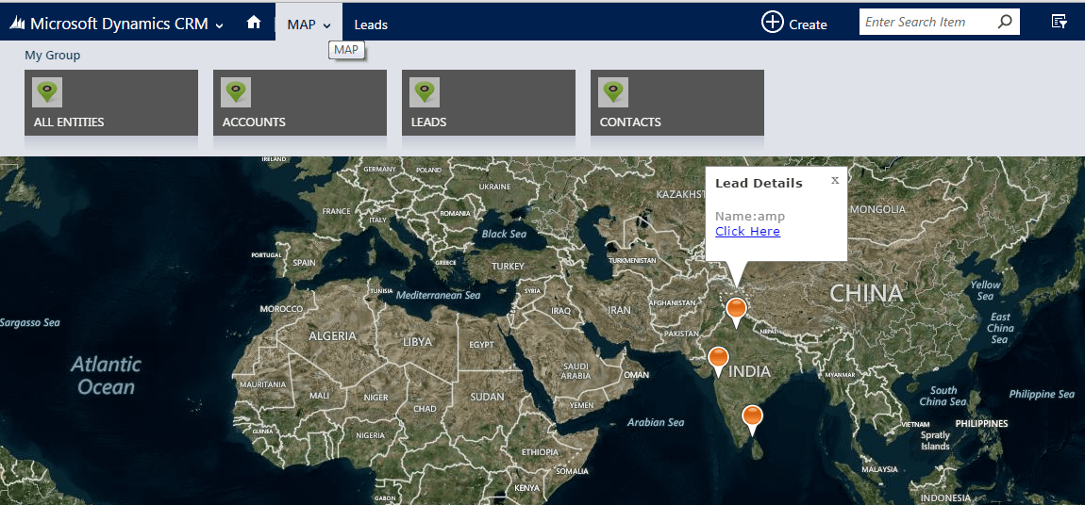Screen dimensions: 1085x505
Task: Click the Philippine Sea map label
Action: (1043, 394)
